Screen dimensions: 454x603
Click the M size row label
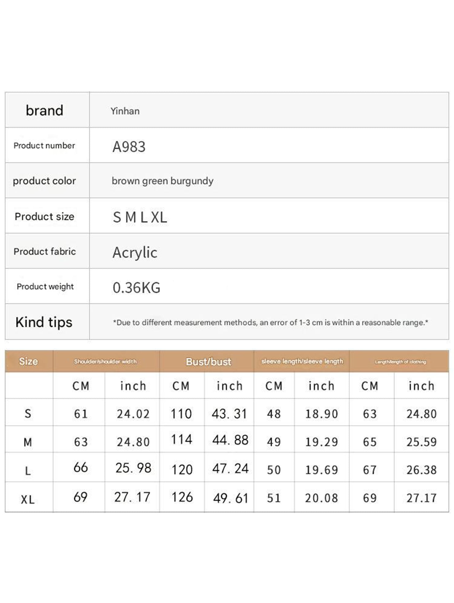coord(28,442)
